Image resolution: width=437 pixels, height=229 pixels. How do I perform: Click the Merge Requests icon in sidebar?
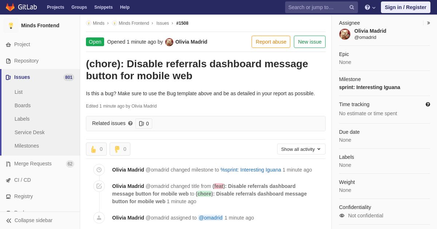coord(8,164)
